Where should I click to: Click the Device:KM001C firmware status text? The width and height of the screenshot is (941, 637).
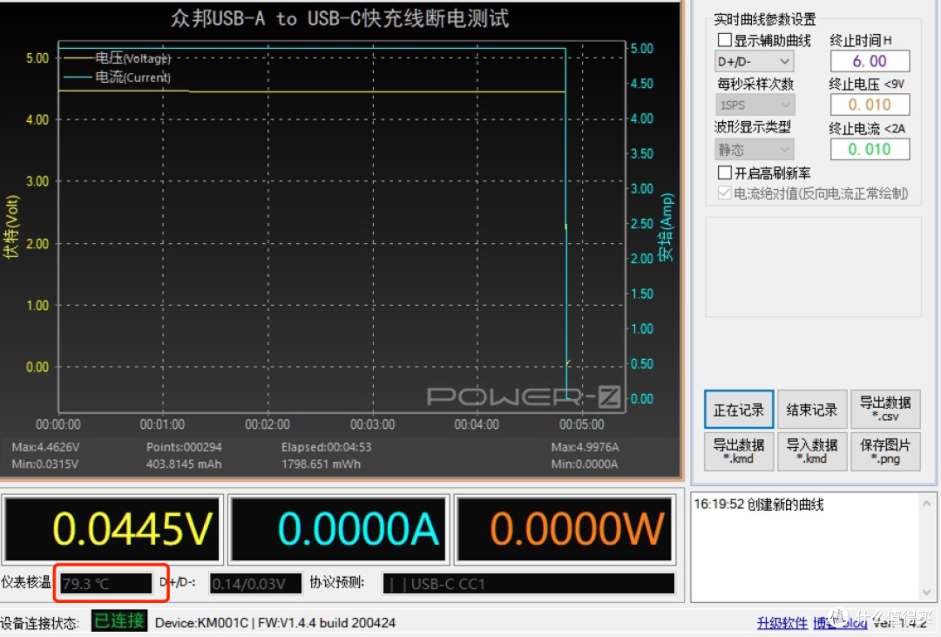click(274, 622)
